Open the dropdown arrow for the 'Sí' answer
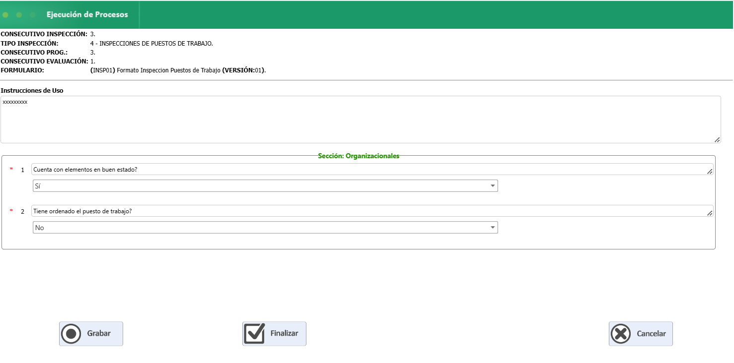The height and width of the screenshot is (363, 734). coord(493,186)
